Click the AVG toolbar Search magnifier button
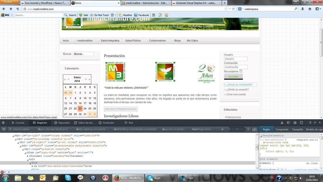Image resolution: width=323 pixels, height=182 pixels. (x=70, y=15)
